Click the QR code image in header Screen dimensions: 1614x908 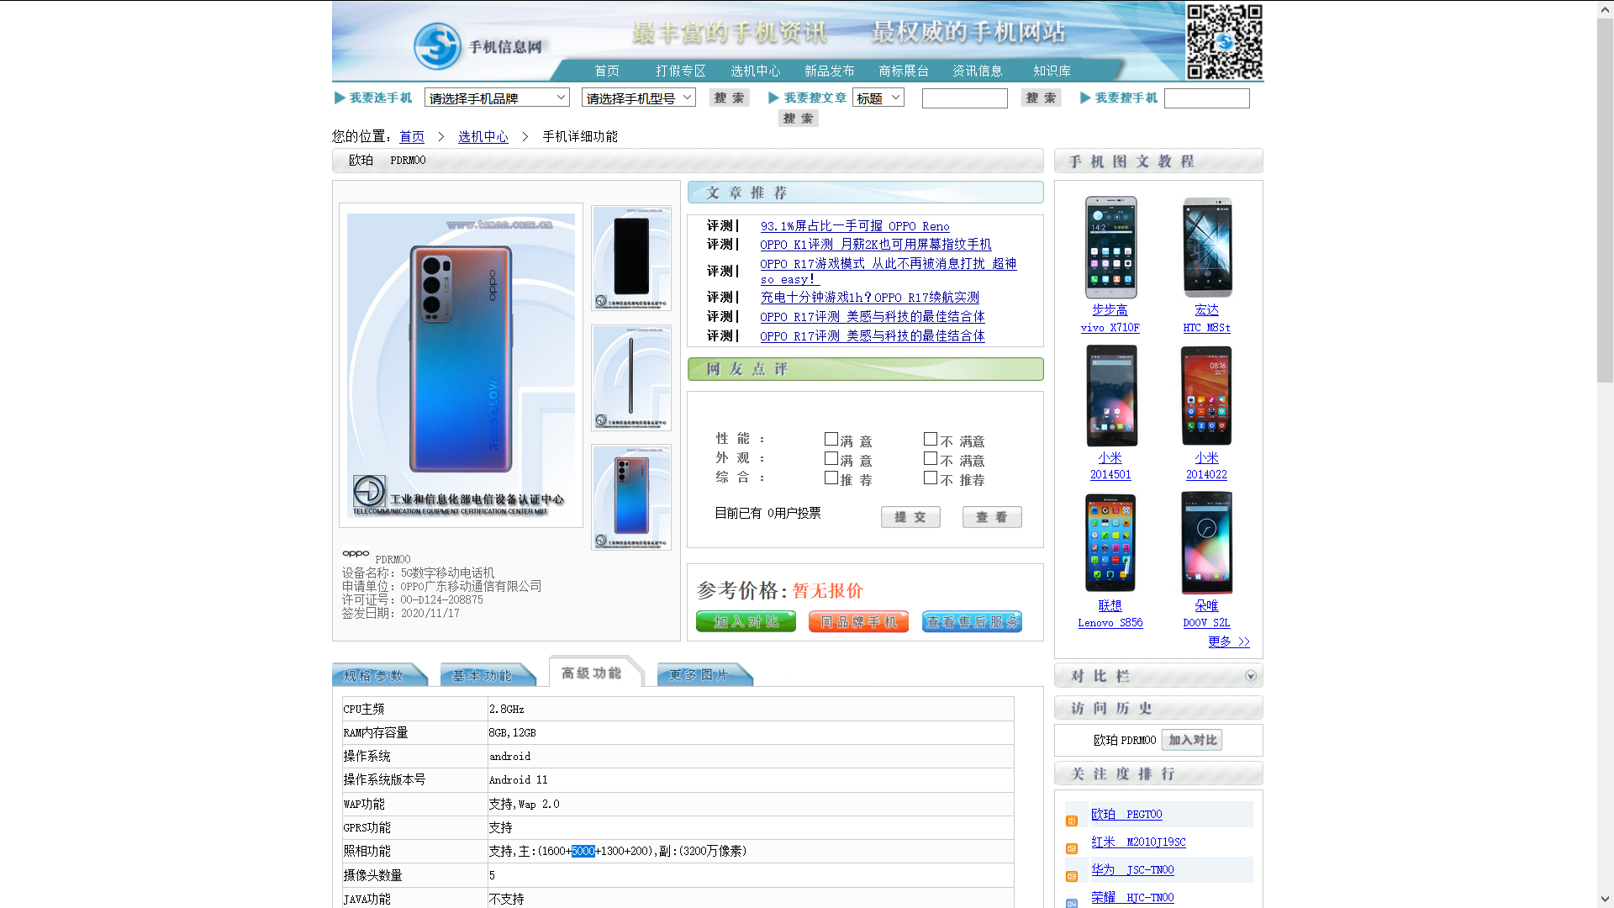[1225, 41]
